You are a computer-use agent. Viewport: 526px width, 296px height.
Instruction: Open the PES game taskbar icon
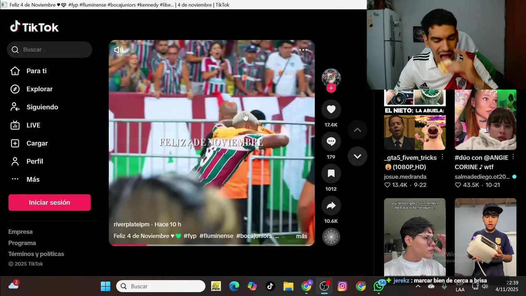pyautogui.click(x=216, y=286)
